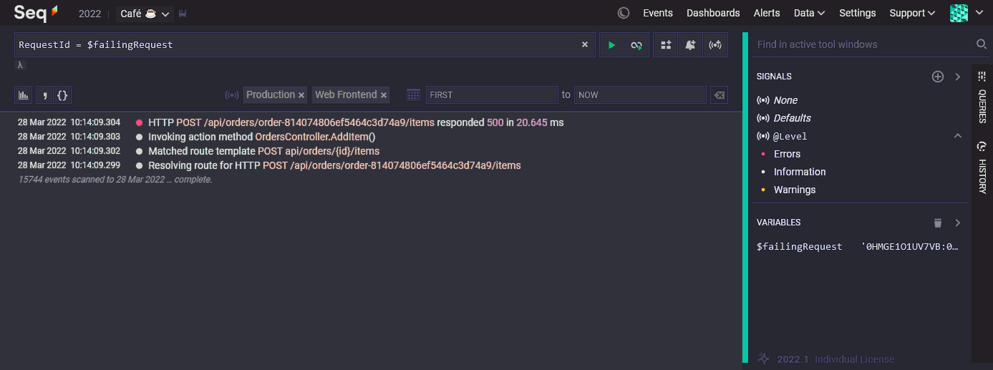Create a signal from query
The image size is (993, 370).
715,44
